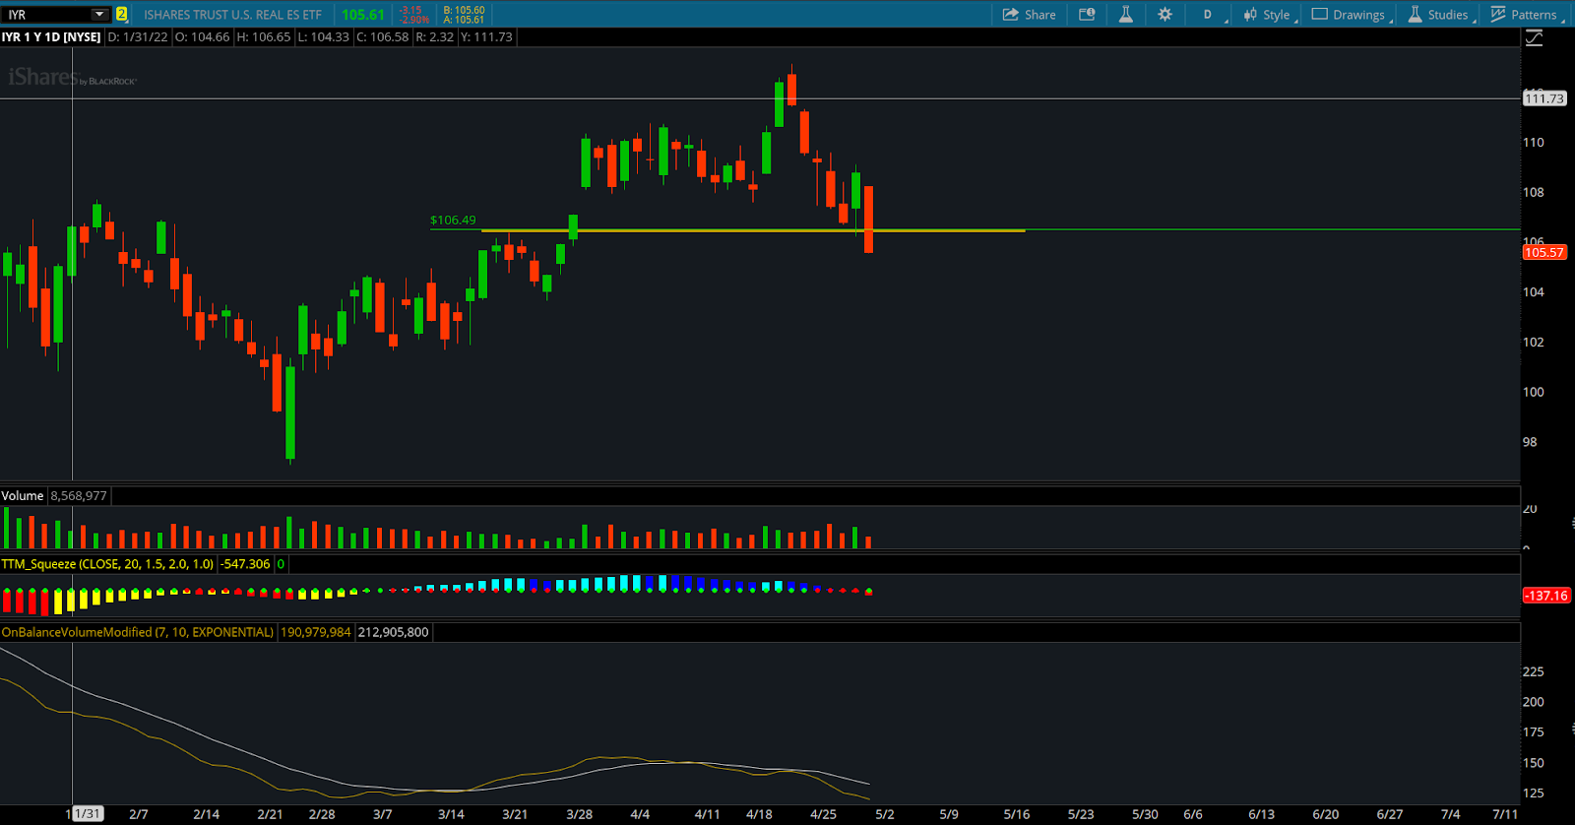Screen dimensions: 1575x825
Task: Click the OnBalanceVolumeModified study label
Action: [x=138, y=632]
